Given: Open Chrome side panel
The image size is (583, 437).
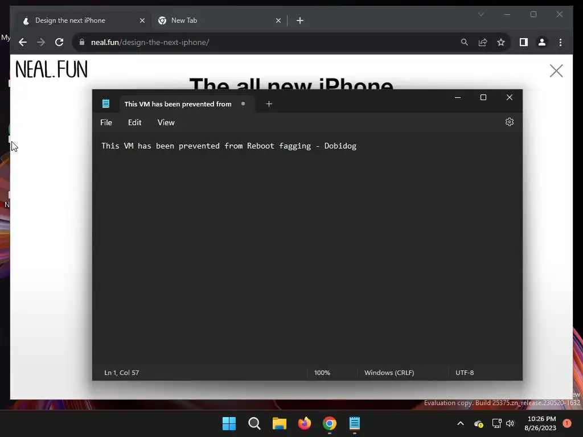Looking at the screenshot, I should point(524,42).
